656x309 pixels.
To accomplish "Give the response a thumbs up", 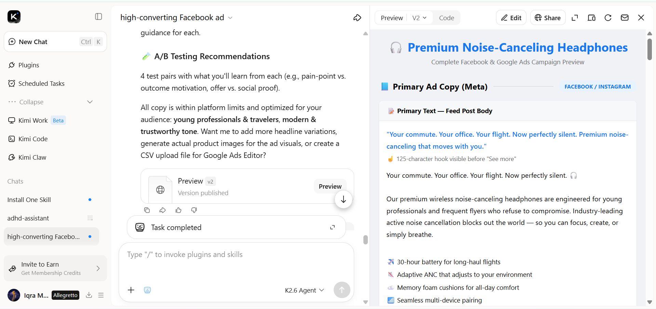I will click(x=178, y=210).
